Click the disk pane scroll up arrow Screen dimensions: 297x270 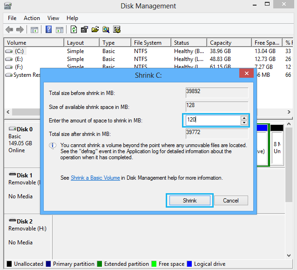(x=289, y=124)
